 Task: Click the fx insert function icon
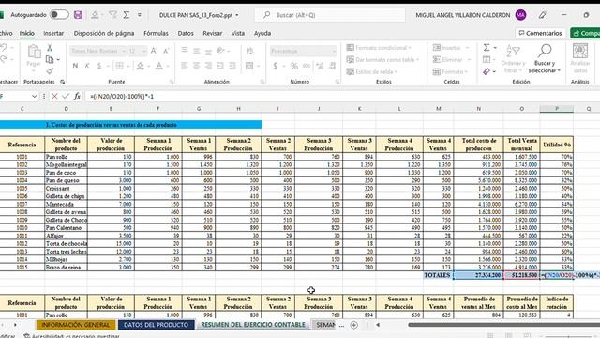coord(77,96)
